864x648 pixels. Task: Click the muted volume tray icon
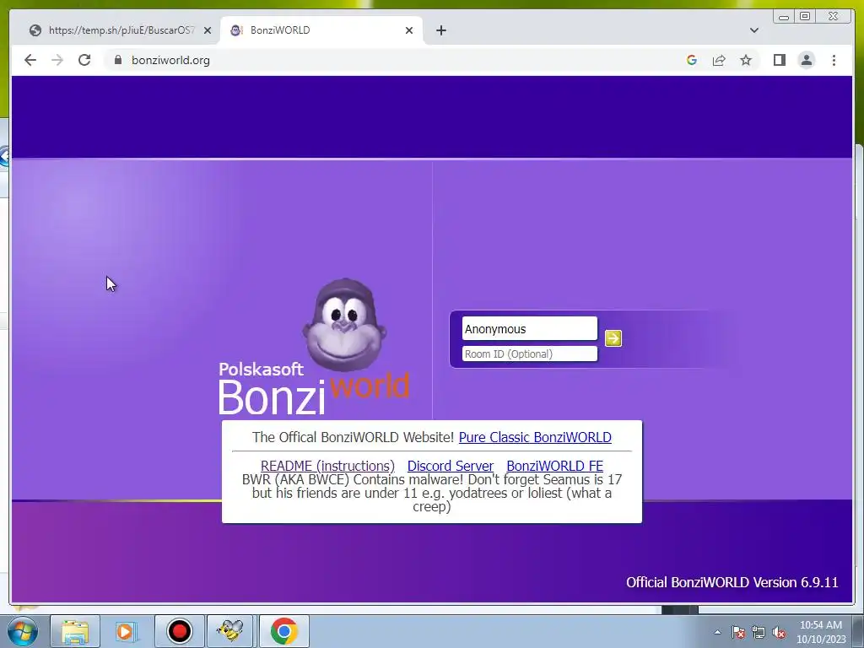pyautogui.click(x=779, y=632)
